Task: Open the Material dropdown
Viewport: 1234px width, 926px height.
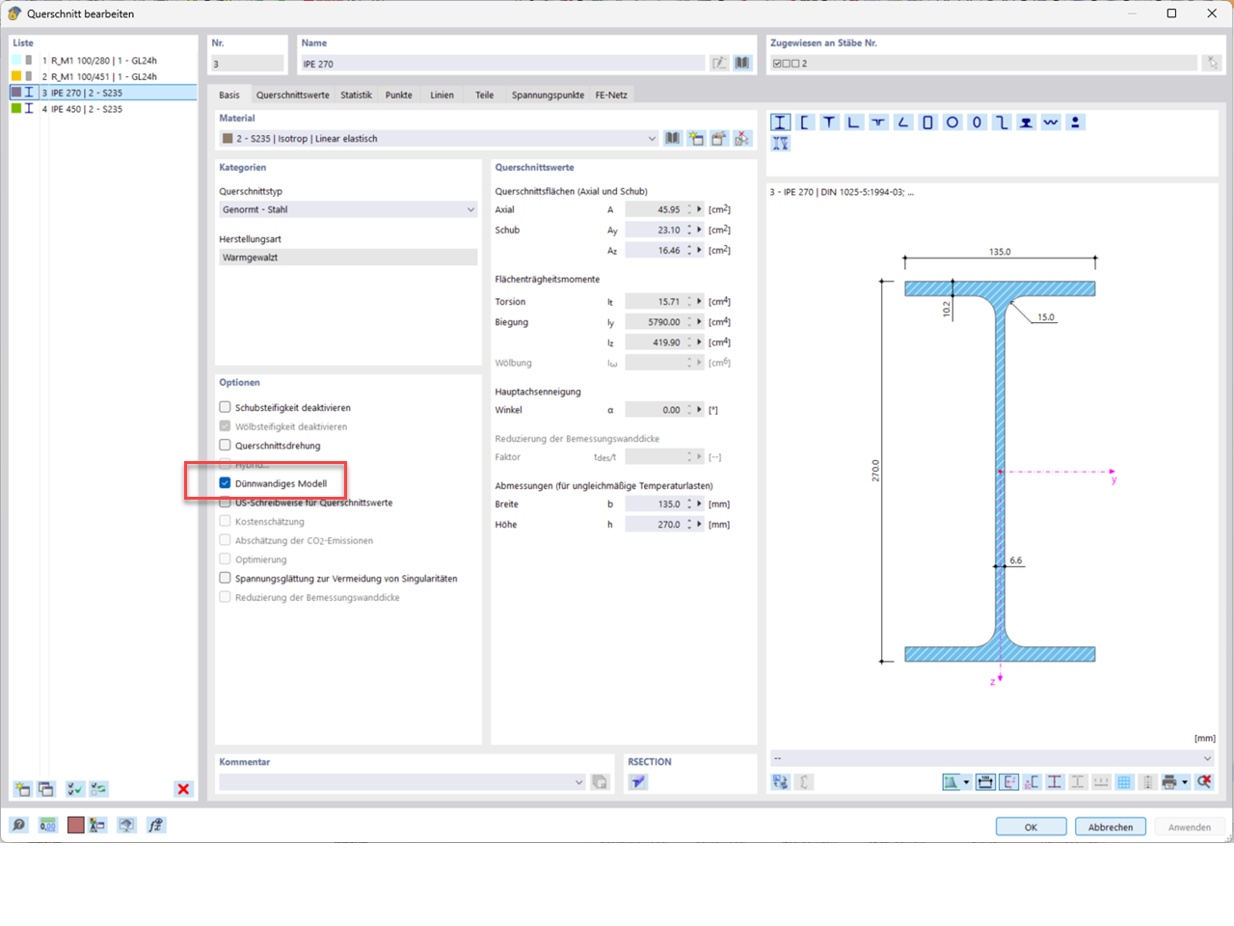Action: [652, 139]
